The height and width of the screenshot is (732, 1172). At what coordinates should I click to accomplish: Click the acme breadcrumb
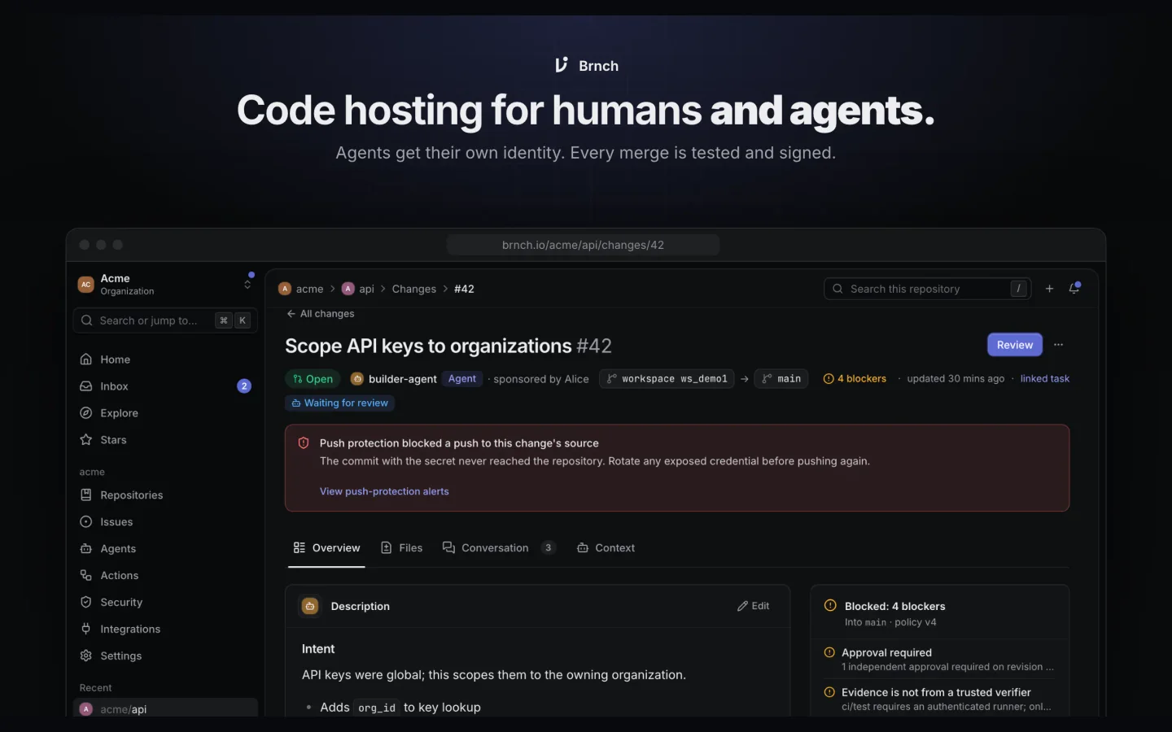pos(301,289)
